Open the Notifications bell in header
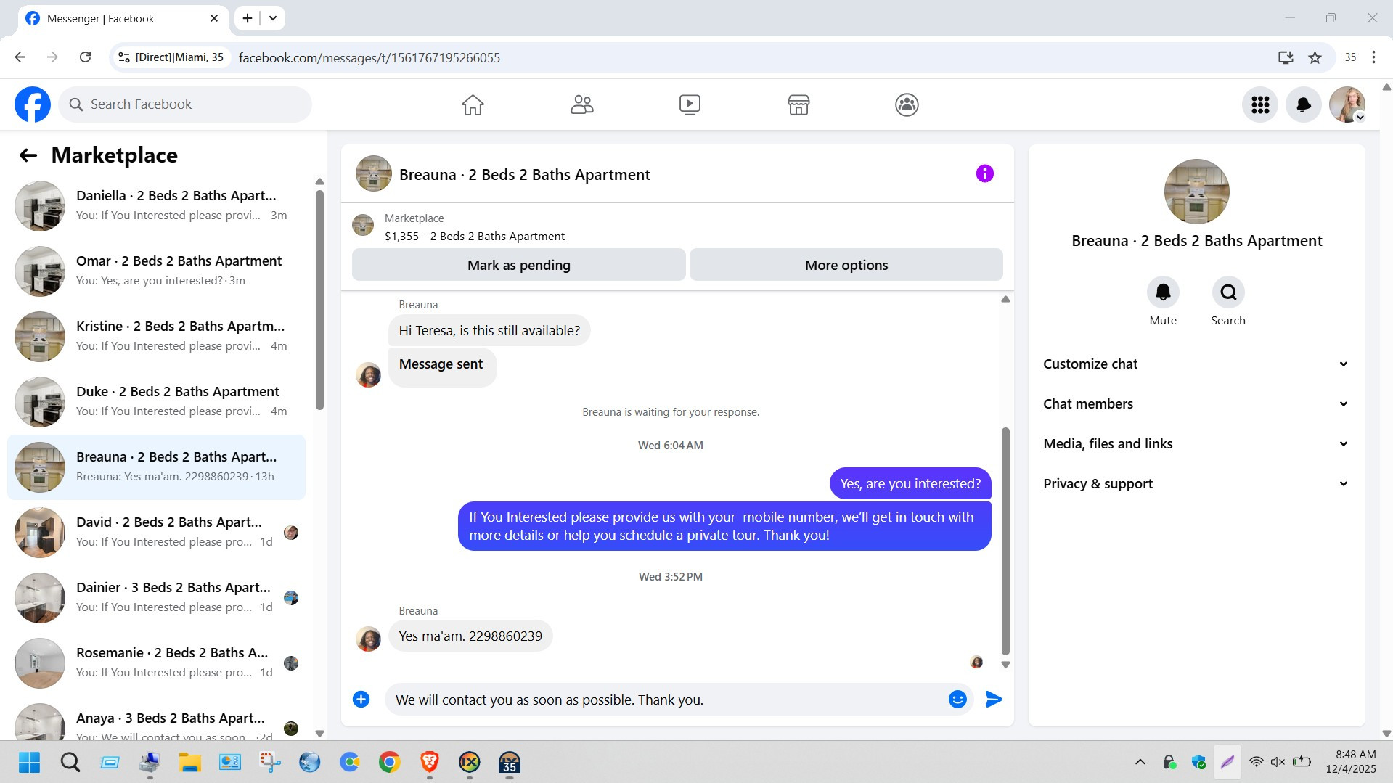 click(x=1304, y=104)
